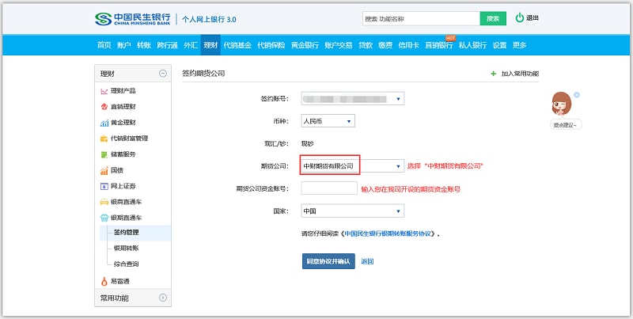Viewport: 633px width, 319px height.
Task: Click the 理财产品 sidebar icon
Action: [104, 91]
